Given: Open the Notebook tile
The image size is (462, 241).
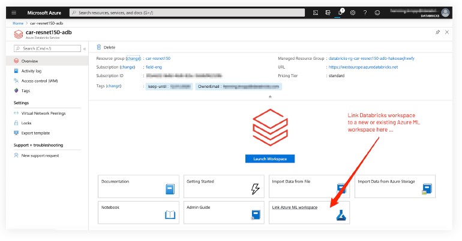Looking at the screenshot, I should pyautogui.click(x=139, y=212).
